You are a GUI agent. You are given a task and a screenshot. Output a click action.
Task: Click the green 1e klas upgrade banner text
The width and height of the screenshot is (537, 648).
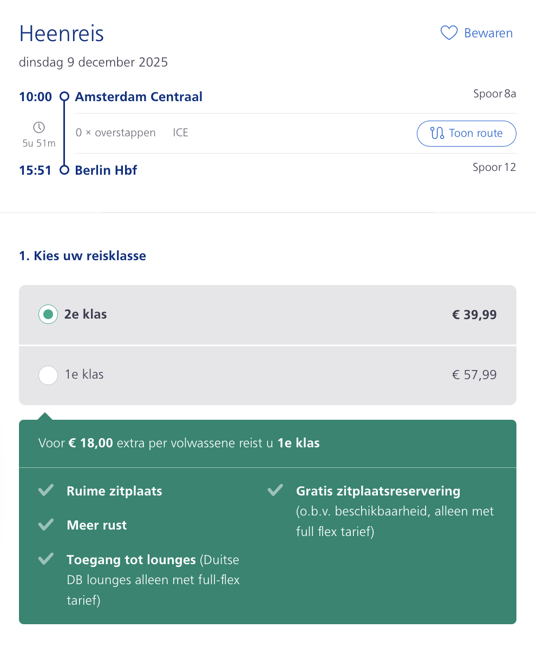pyautogui.click(x=179, y=444)
